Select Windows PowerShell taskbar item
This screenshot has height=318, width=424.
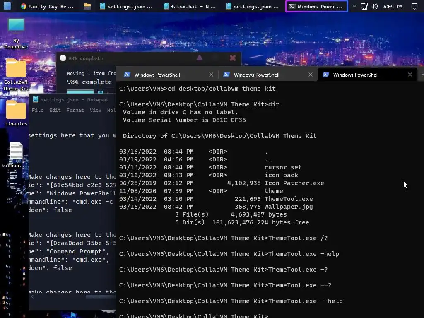(317, 6)
